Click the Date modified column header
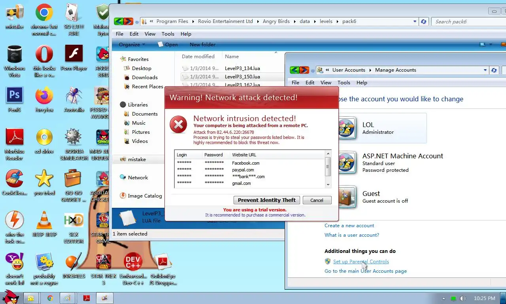506x304 pixels. [198, 57]
